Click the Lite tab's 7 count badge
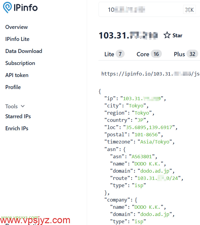This screenshot has width=200, height=225. (x=120, y=54)
